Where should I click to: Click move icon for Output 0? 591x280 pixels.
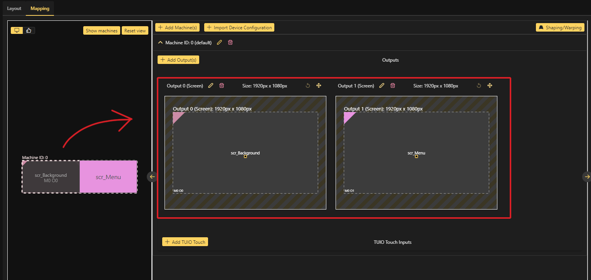click(319, 86)
